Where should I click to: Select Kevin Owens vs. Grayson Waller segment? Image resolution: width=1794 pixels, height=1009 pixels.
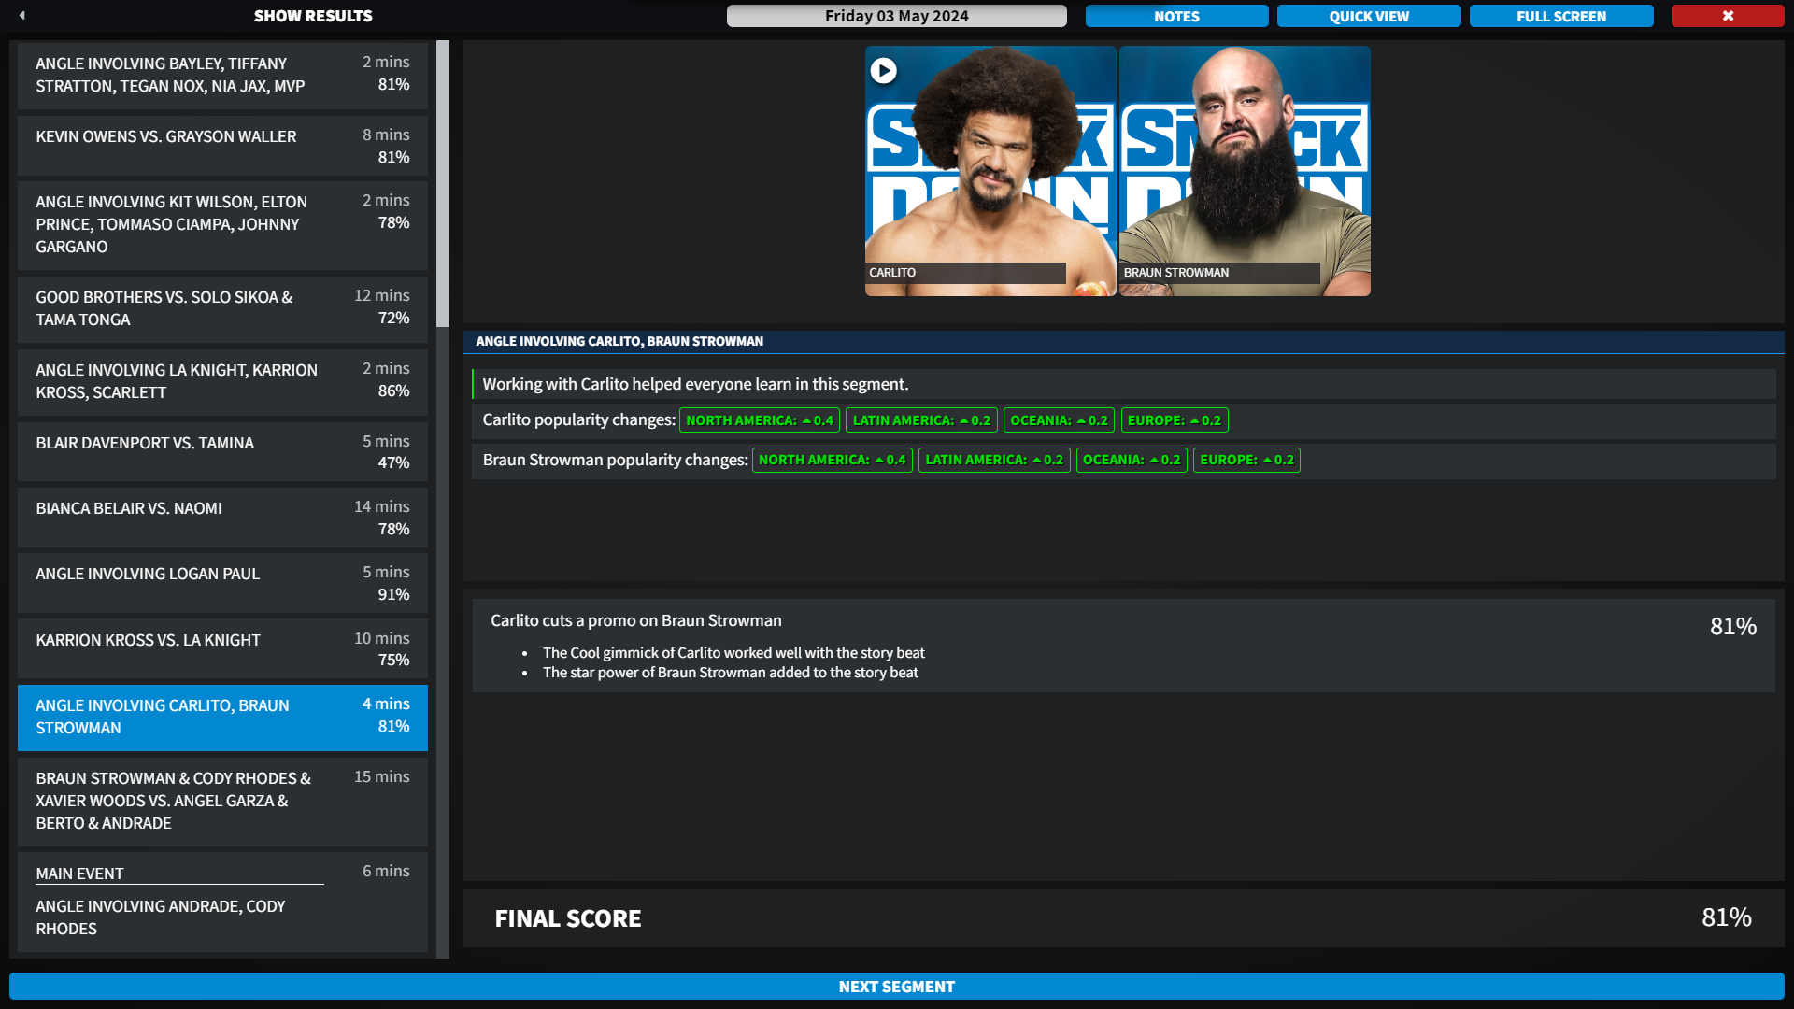[222, 146]
